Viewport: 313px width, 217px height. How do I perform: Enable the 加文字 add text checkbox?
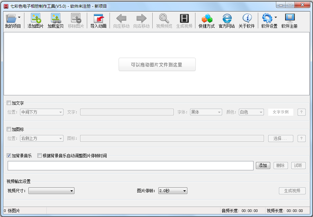tap(9, 103)
